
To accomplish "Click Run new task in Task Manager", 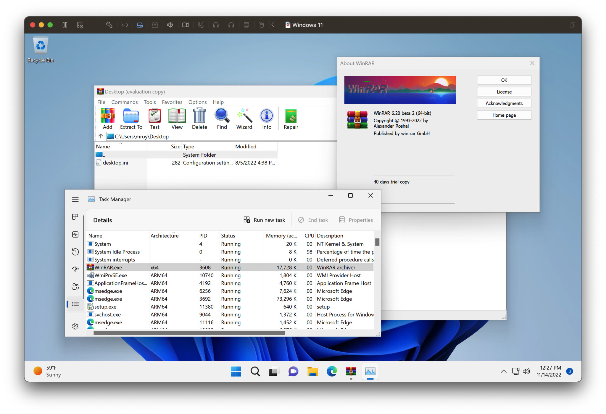I will [x=264, y=220].
